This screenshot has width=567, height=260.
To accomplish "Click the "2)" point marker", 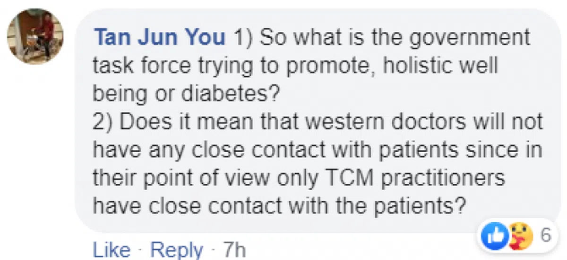I will tap(103, 122).
